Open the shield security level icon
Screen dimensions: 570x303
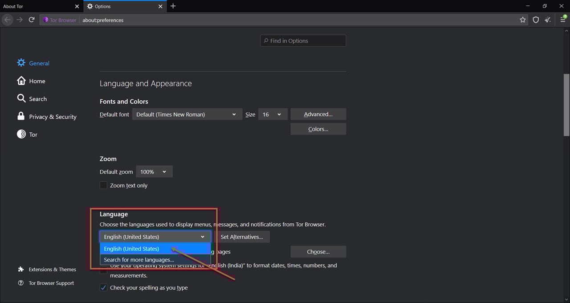pyautogui.click(x=536, y=20)
